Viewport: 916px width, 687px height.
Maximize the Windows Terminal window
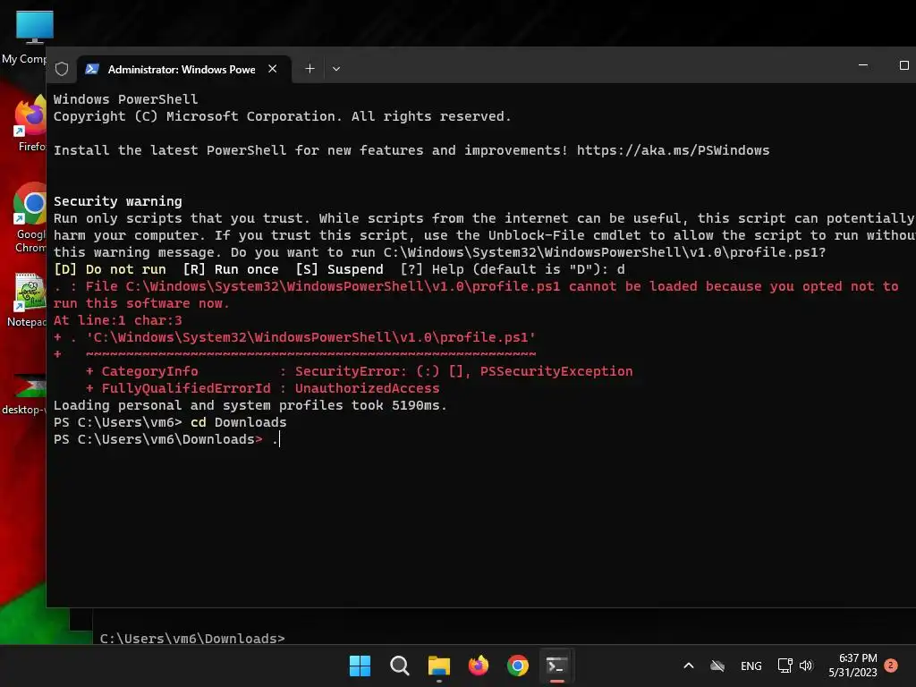coord(903,64)
